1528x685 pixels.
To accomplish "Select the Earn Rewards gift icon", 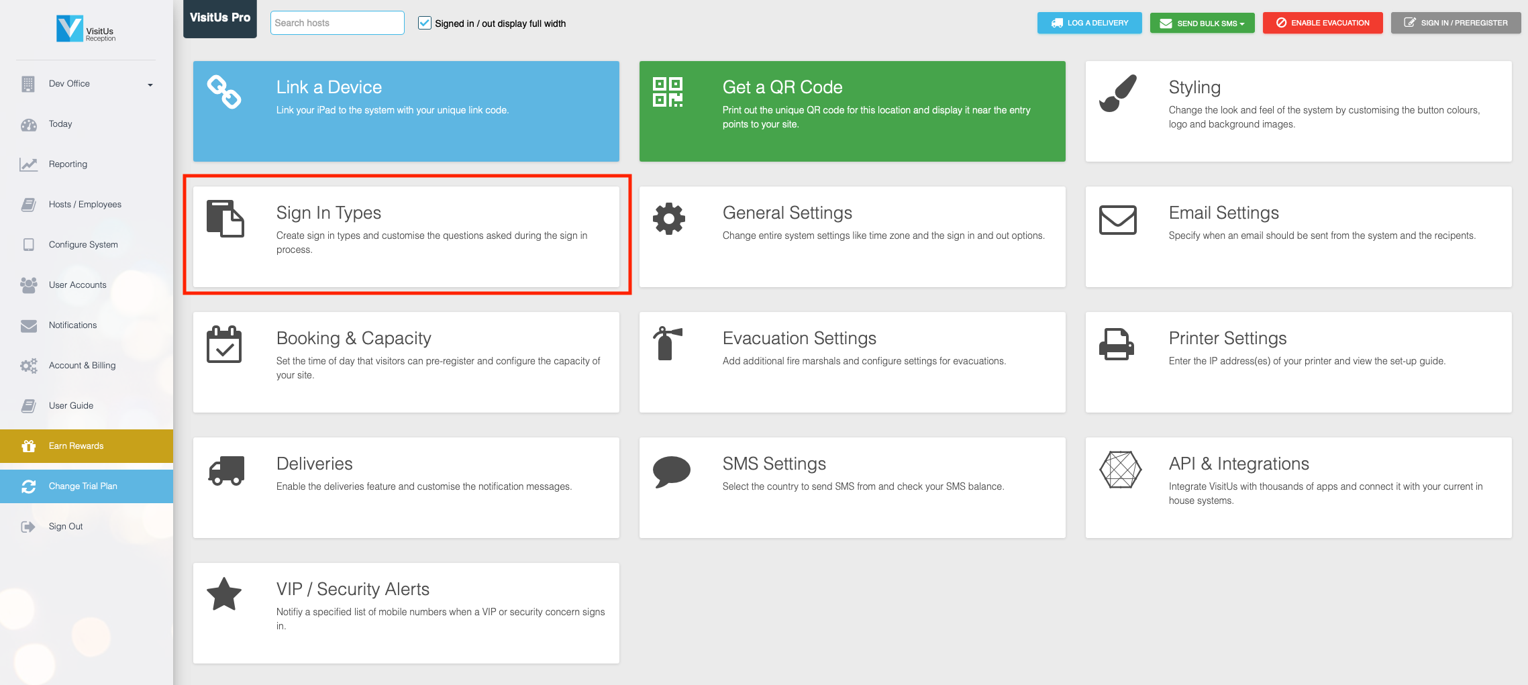I will [28, 445].
